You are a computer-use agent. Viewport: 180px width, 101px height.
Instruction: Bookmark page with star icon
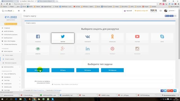[157, 4]
